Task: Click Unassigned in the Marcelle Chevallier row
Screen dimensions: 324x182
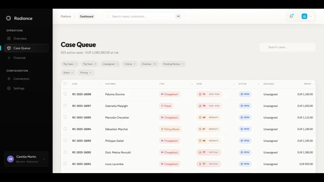Action: pos(270,118)
